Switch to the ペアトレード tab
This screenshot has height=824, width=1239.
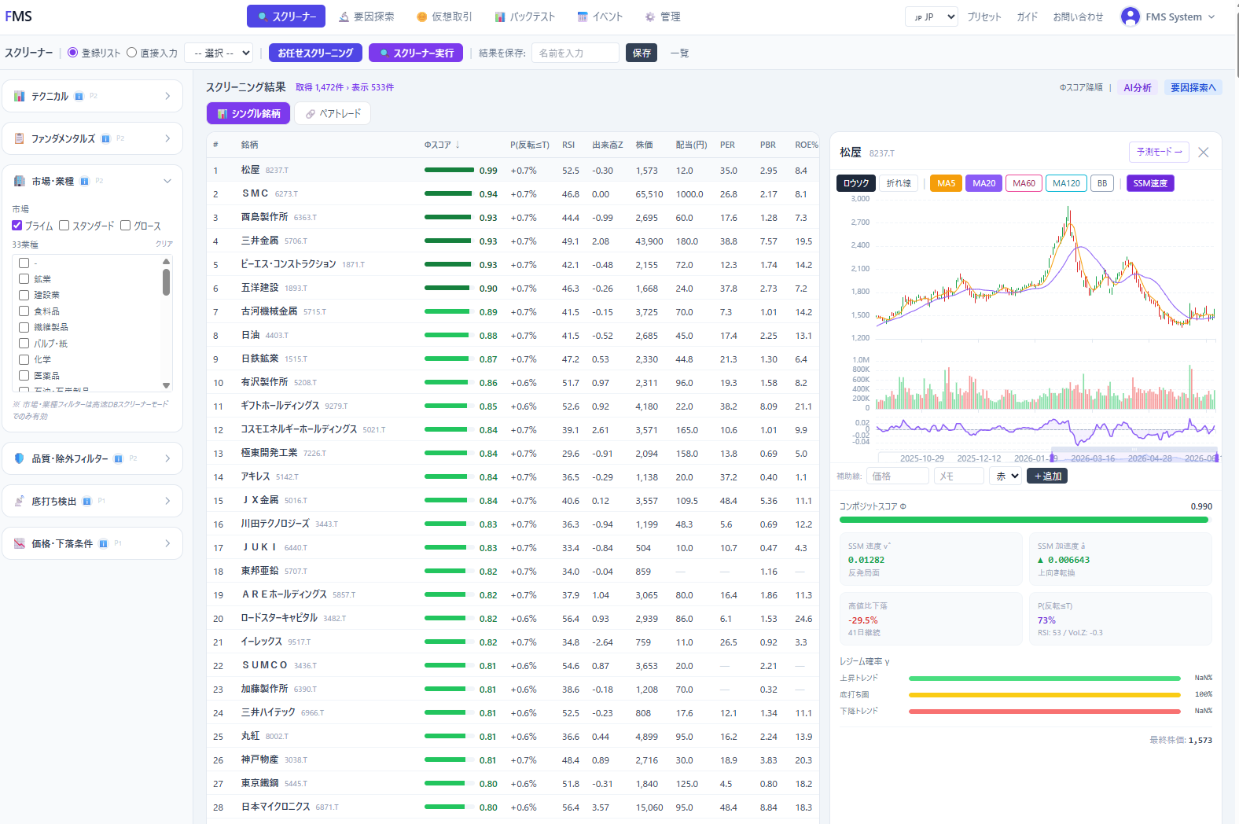click(x=333, y=114)
